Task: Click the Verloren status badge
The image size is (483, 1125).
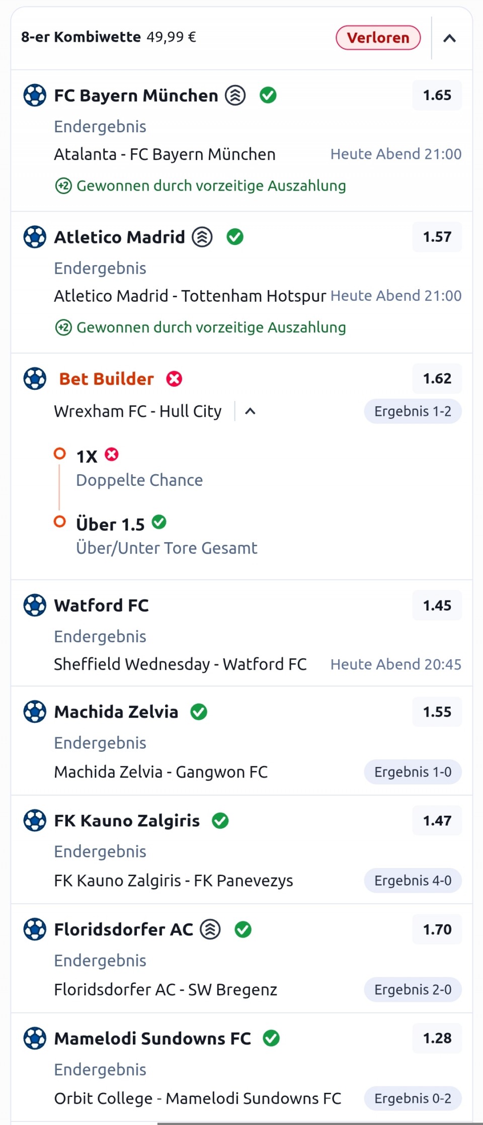Action: coord(378,38)
